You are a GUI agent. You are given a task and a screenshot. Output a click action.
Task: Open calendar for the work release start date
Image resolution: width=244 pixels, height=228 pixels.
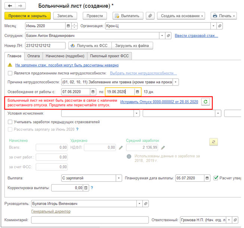pos(93,92)
